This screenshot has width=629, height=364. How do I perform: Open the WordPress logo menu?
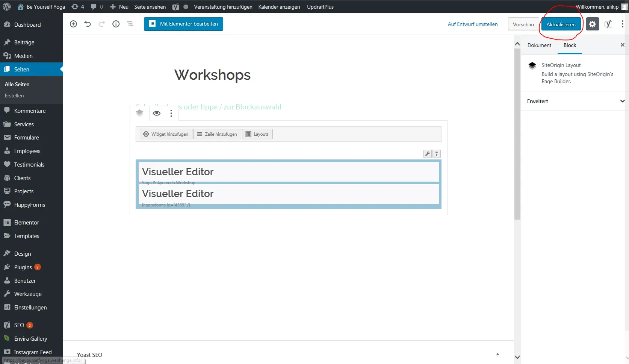(7, 7)
